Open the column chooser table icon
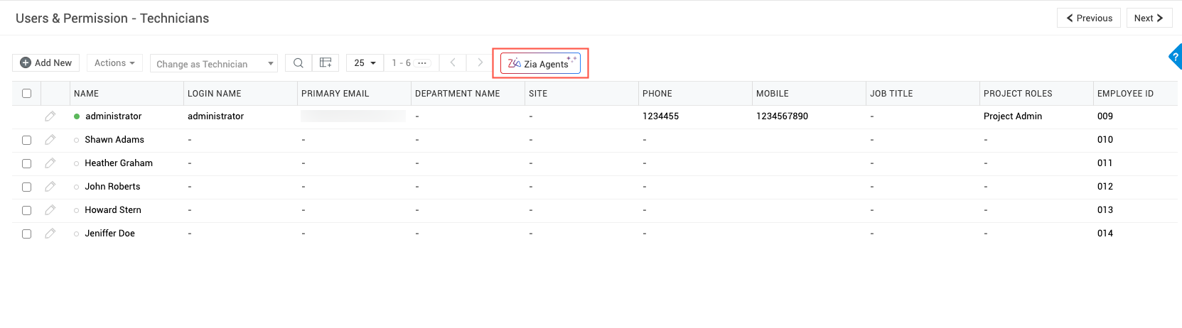Image resolution: width=1182 pixels, height=328 pixels. (x=326, y=63)
